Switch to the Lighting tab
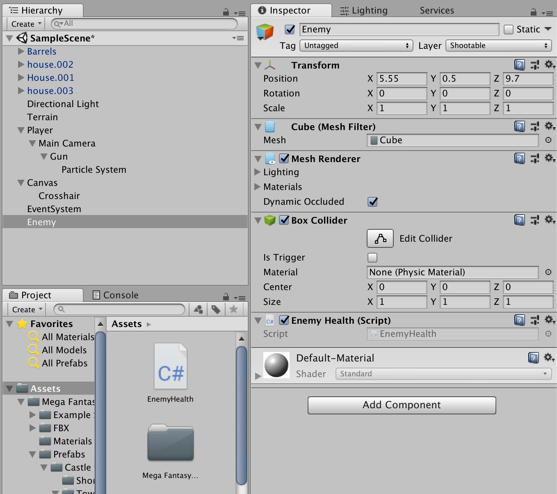Screen dimensions: 557x494 pyautogui.click(x=363, y=10)
